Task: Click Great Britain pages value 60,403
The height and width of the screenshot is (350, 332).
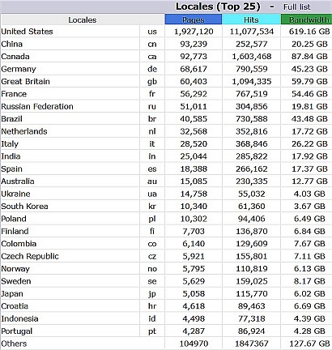Action: tap(194, 81)
